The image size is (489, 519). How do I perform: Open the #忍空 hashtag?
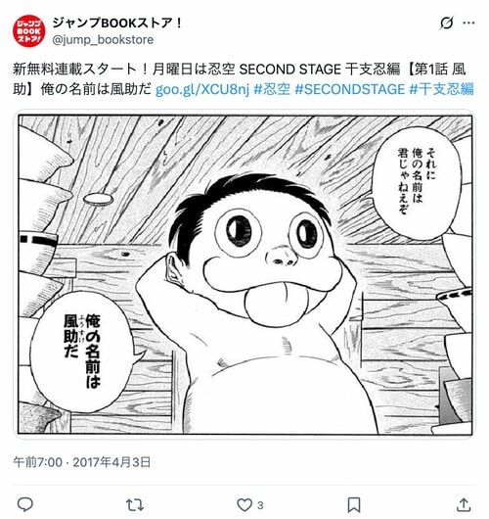coord(272,89)
